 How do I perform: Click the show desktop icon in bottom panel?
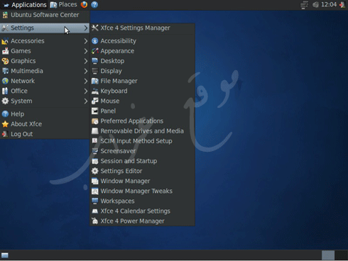5,255
